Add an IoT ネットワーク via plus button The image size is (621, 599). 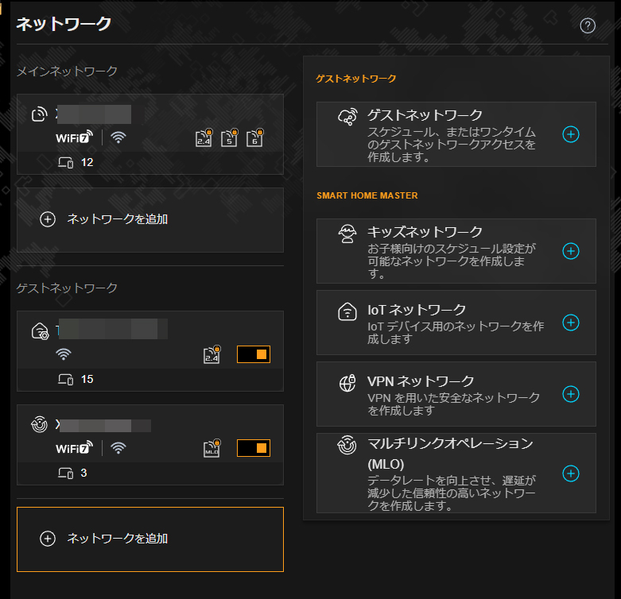pos(570,323)
